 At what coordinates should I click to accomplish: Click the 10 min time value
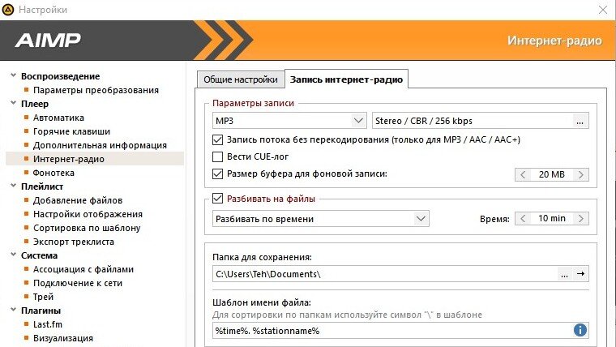click(552, 218)
